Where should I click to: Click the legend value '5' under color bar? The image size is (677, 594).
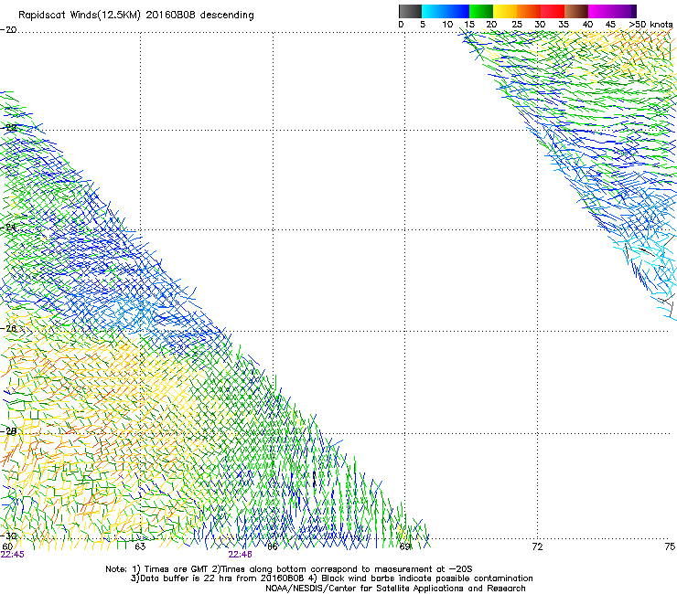[423, 25]
